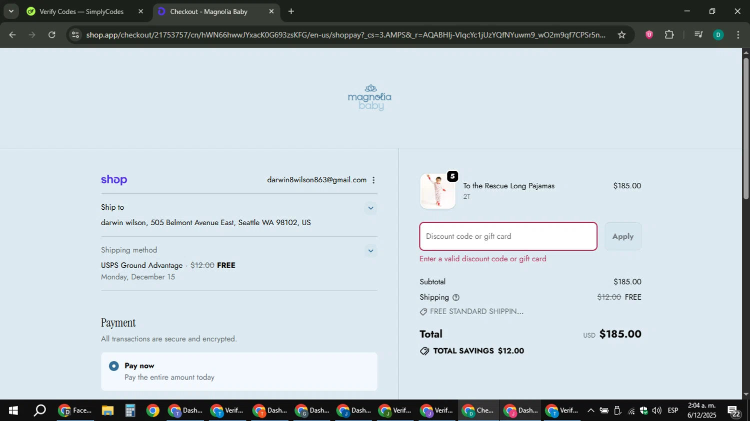Open the volume control in tray
The width and height of the screenshot is (750, 421).
click(x=656, y=411)
